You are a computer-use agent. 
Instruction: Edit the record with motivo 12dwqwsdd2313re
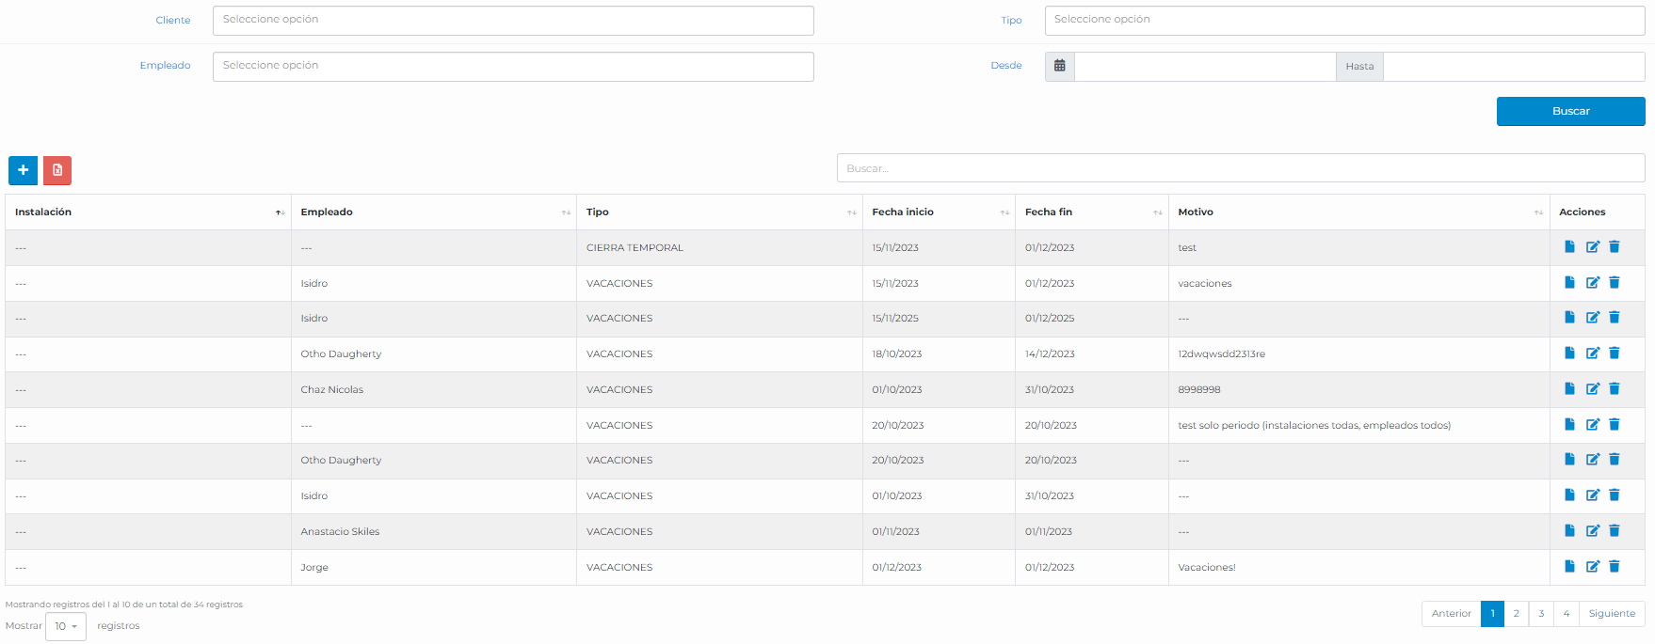pyautogui.click(x=1592, y=353)
